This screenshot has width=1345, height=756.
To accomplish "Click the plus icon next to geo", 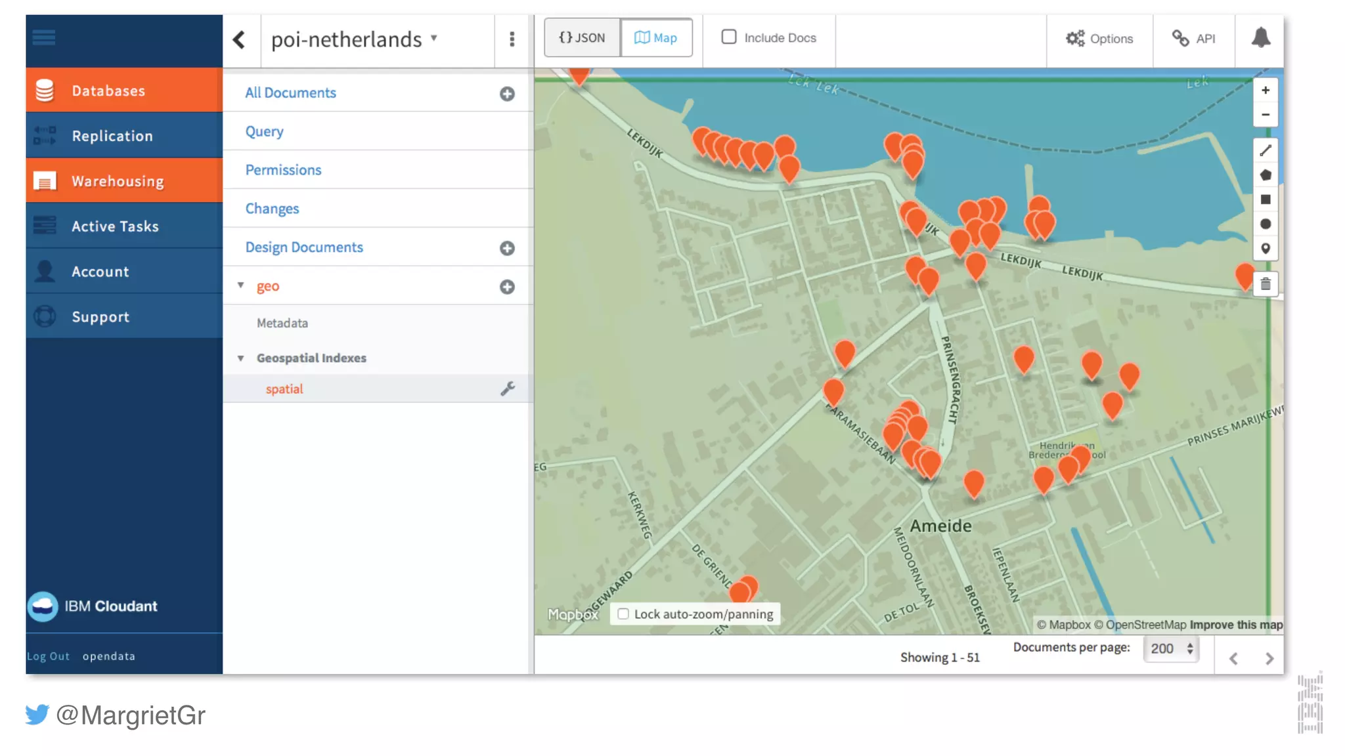I will click(x=507, y=287).
